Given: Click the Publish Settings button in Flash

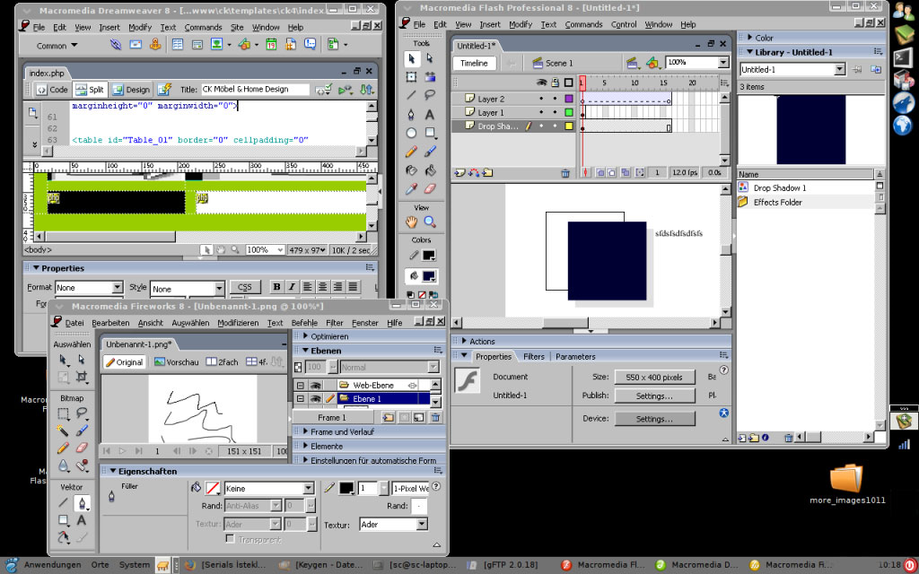Looking at the screenshot, I should [x=654, y=396].
